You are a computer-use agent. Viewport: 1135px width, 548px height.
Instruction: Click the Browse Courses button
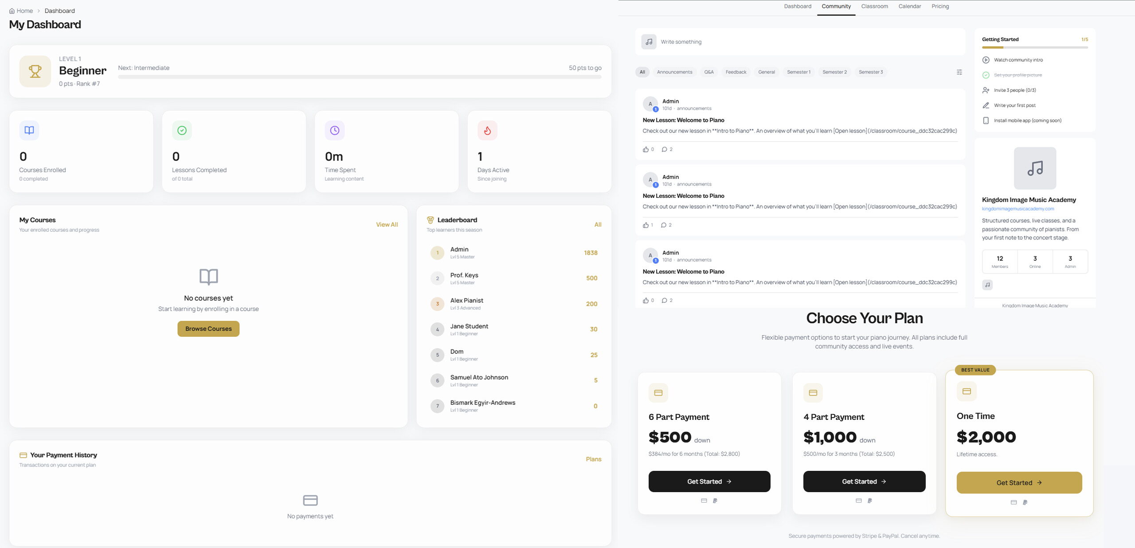[208, 329]
